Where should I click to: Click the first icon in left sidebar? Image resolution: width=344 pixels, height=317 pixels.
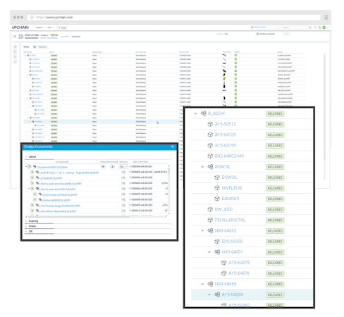coord(15,46)
